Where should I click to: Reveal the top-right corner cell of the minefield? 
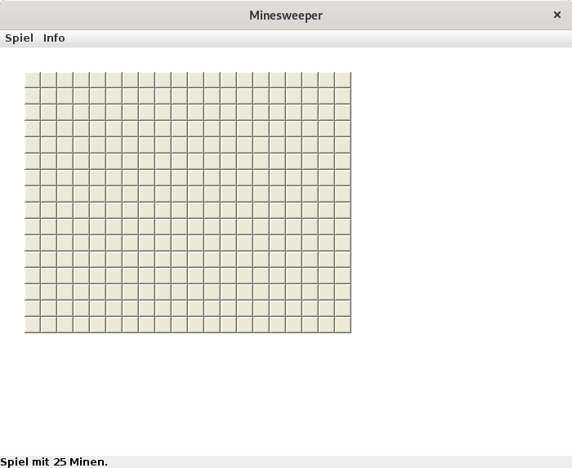343,80
